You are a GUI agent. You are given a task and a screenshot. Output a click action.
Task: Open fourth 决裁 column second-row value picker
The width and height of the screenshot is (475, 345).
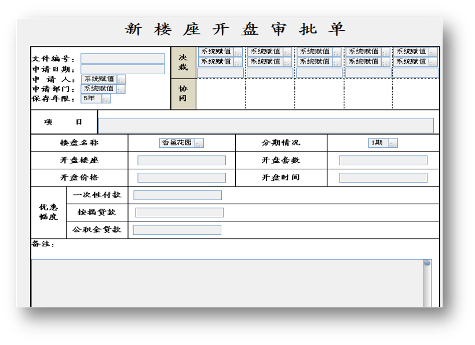pyautogui.click(x=384, y=61)
